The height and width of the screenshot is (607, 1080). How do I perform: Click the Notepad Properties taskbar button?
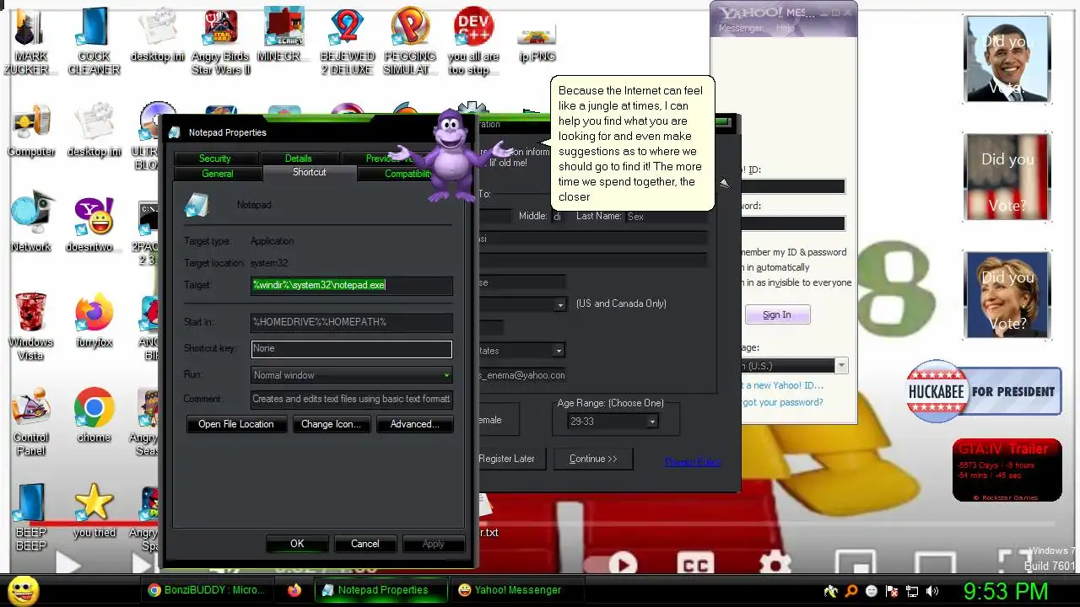(x=382, y=590)
